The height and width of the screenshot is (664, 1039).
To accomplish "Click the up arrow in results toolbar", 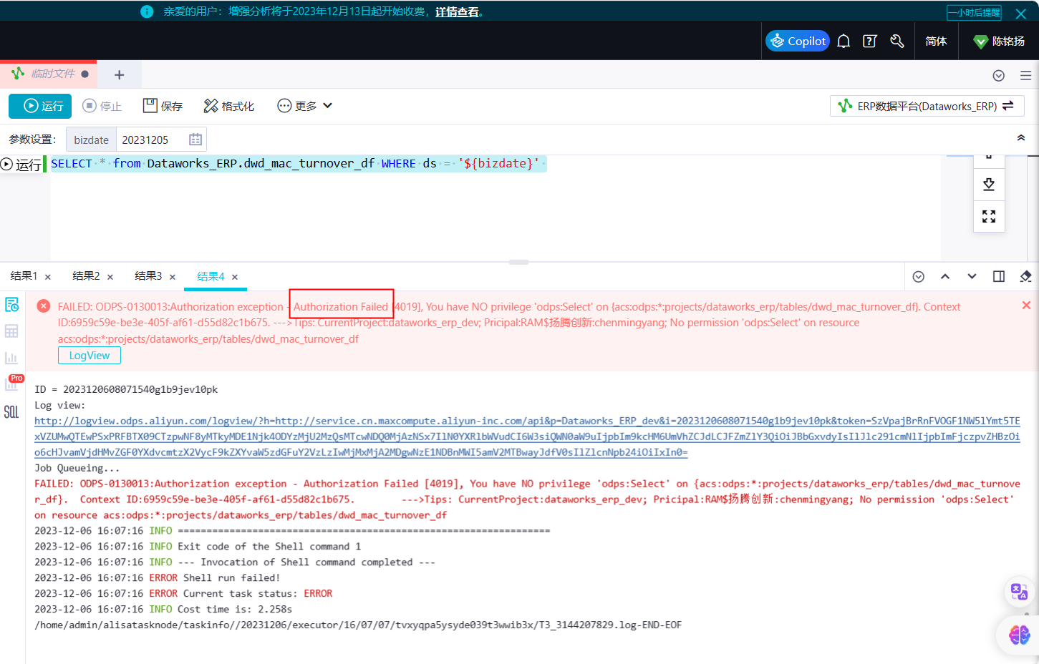I will tap(945, 276).
